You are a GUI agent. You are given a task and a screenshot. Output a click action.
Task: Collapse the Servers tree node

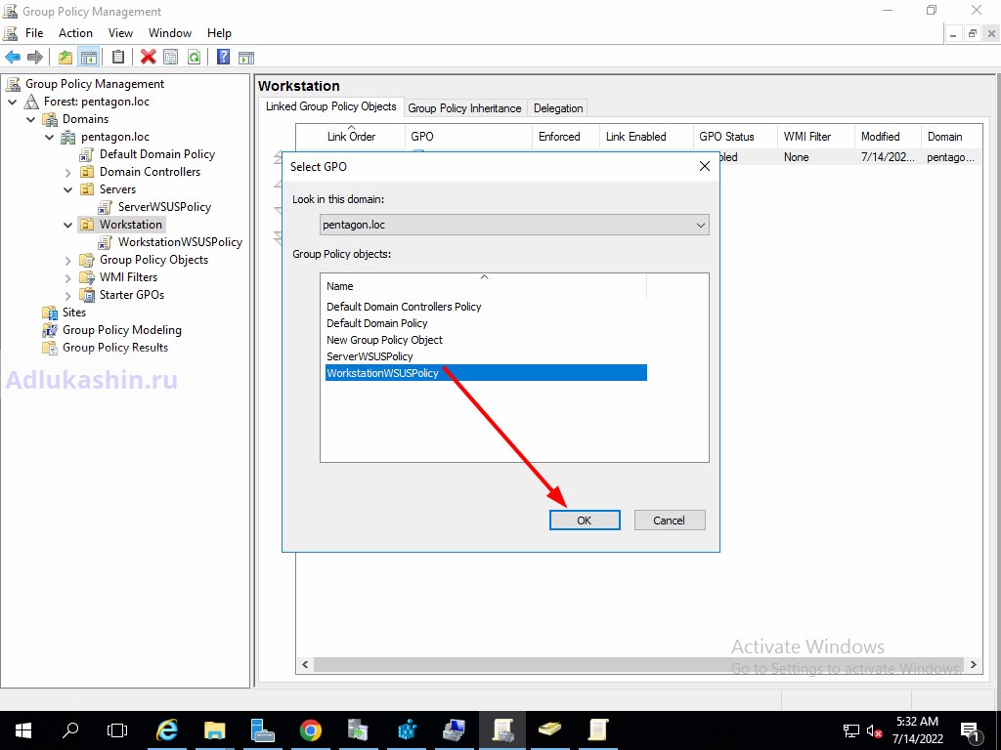coord(68,189)
